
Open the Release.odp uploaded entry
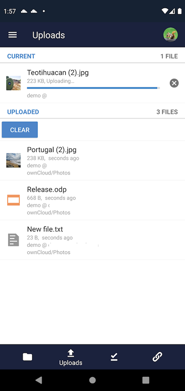(92, 200)
